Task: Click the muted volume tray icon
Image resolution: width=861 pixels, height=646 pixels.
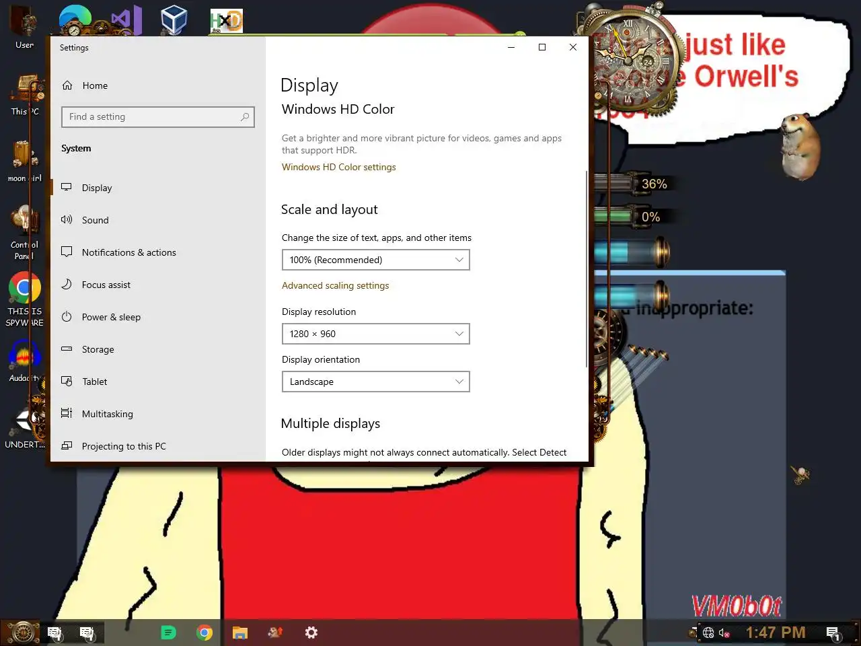Action: pos(724,633)
